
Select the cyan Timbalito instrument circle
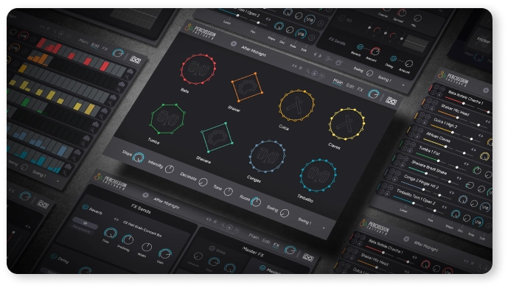point(319,175)
